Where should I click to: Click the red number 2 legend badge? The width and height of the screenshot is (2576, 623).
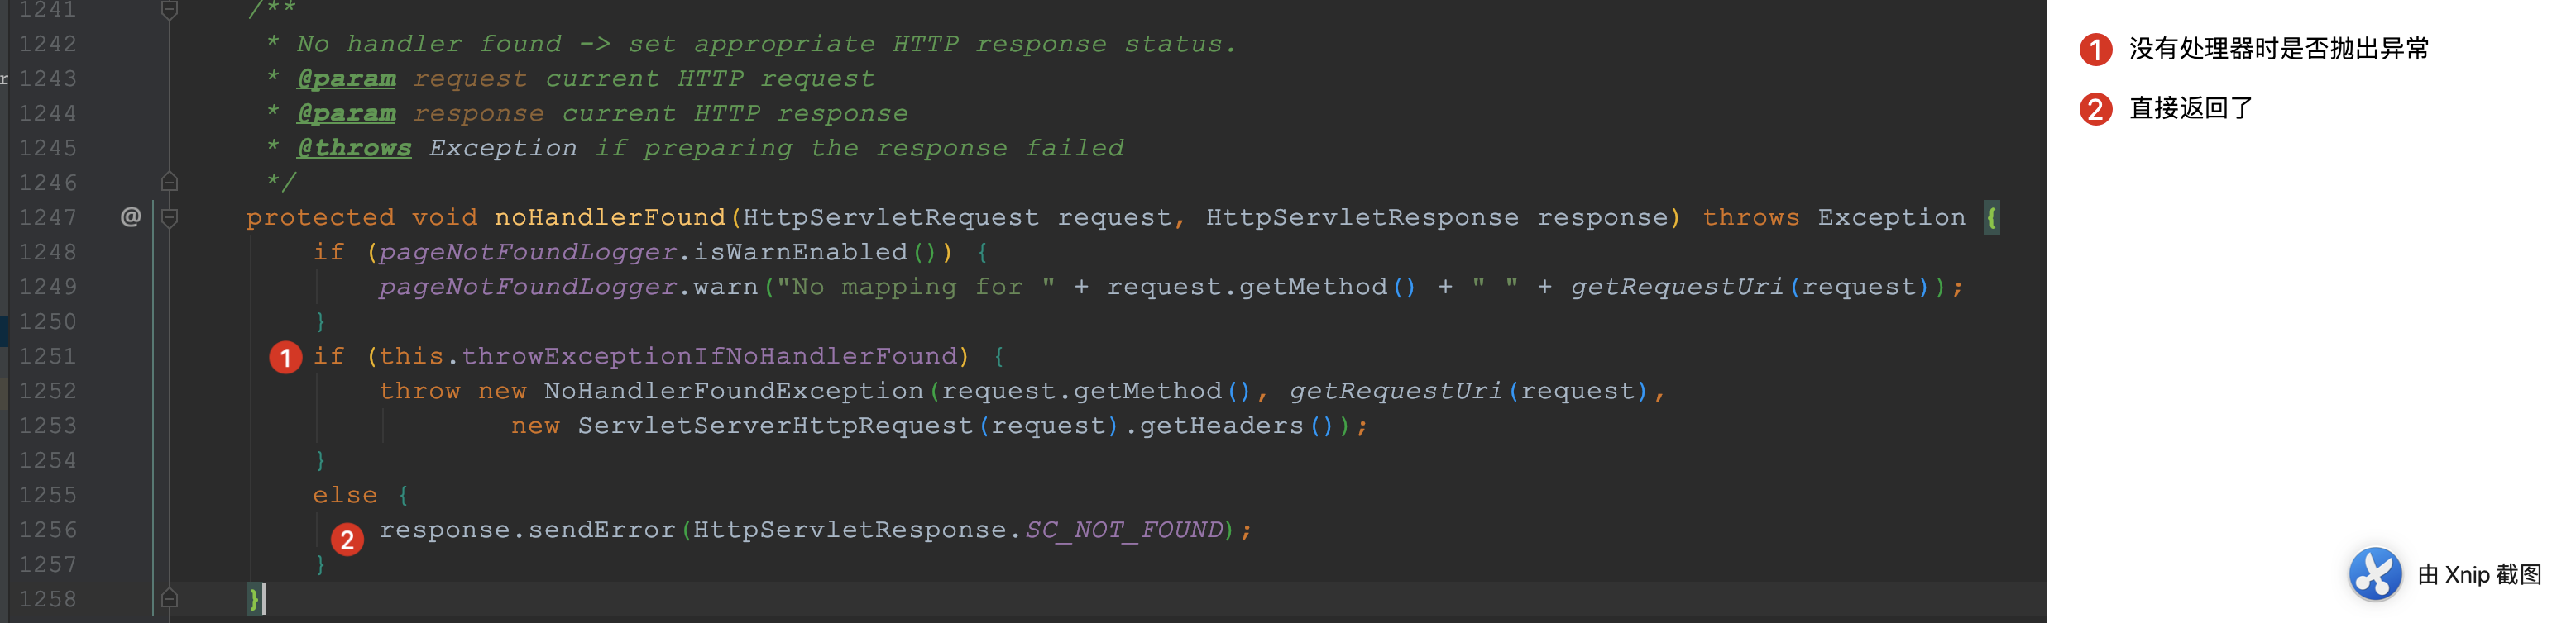click(2095, 107)
